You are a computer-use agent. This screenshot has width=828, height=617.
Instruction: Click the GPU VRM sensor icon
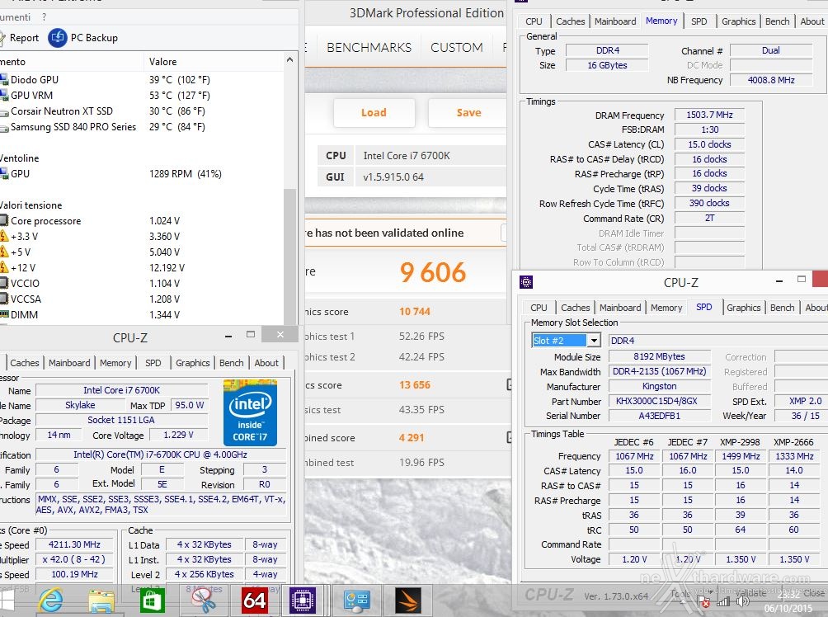(x=4, y=96)
